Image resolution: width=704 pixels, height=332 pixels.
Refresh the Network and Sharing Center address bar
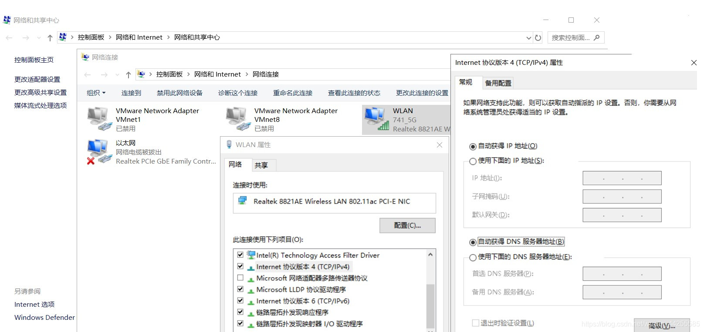tap(538, 38)
